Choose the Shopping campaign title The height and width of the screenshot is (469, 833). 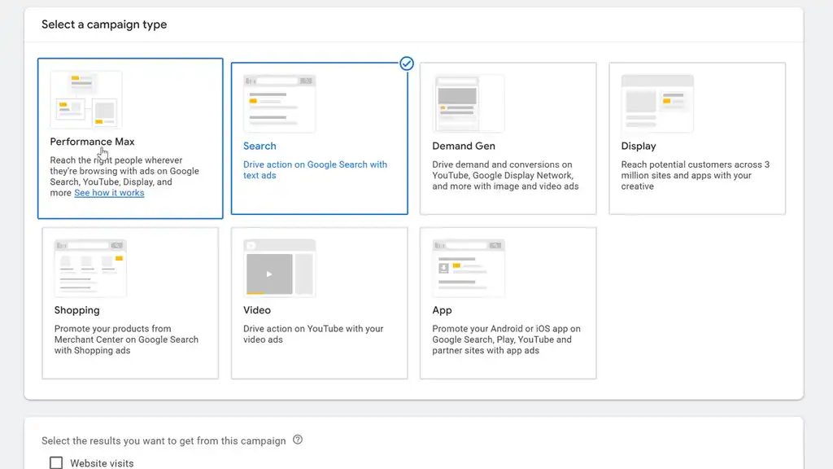(x=77, y=310)
